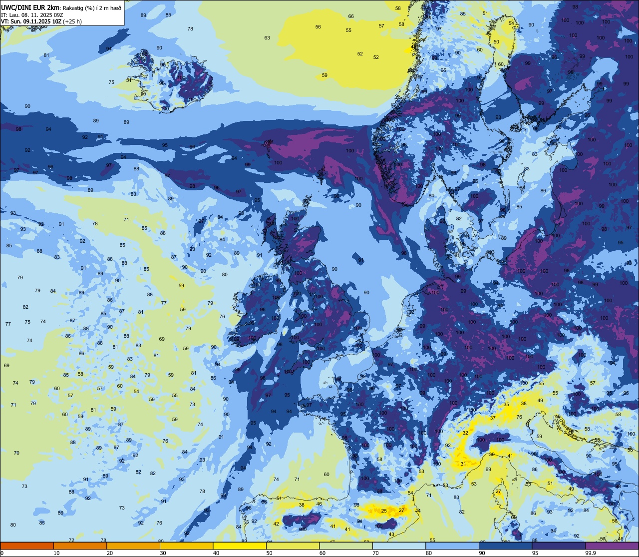Image resolution: width=639 pixels, height=557 pixels.
Task: Click the dark orange 0–10 legend swatch
Action: [27, 546]
